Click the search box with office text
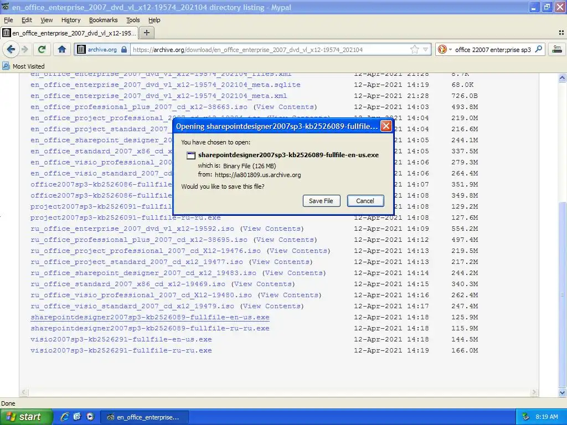 [493, 49]
